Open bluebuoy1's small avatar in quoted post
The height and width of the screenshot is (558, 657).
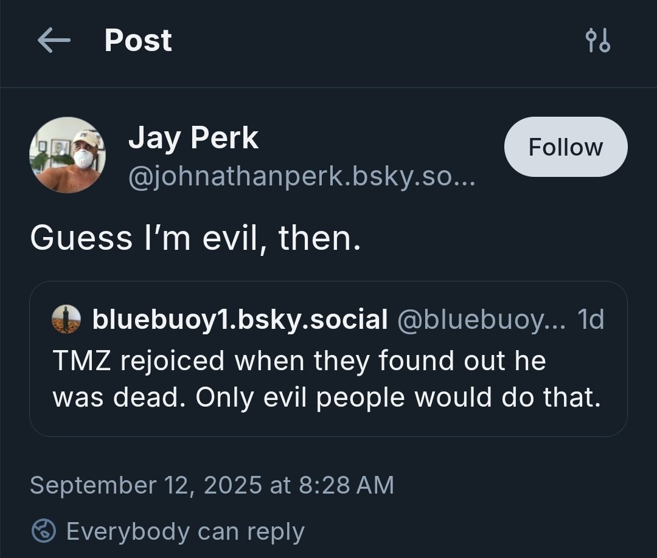[x=66, y=319]
